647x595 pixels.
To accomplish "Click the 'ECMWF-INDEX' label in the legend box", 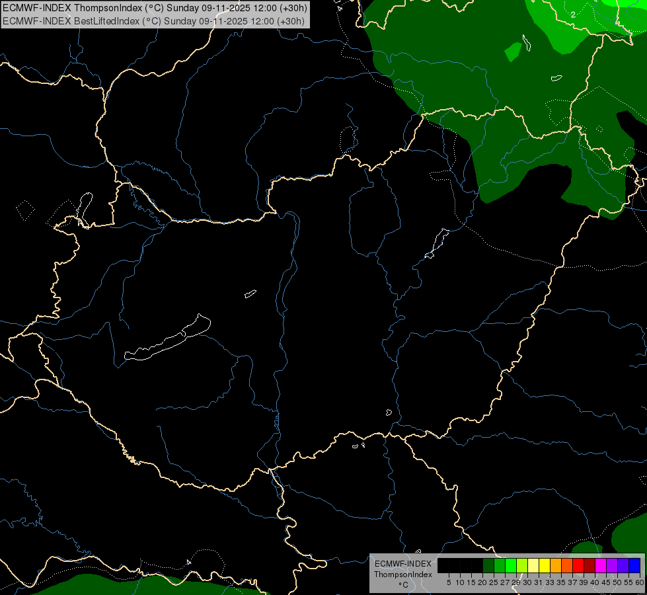I will tap(403, 564).
